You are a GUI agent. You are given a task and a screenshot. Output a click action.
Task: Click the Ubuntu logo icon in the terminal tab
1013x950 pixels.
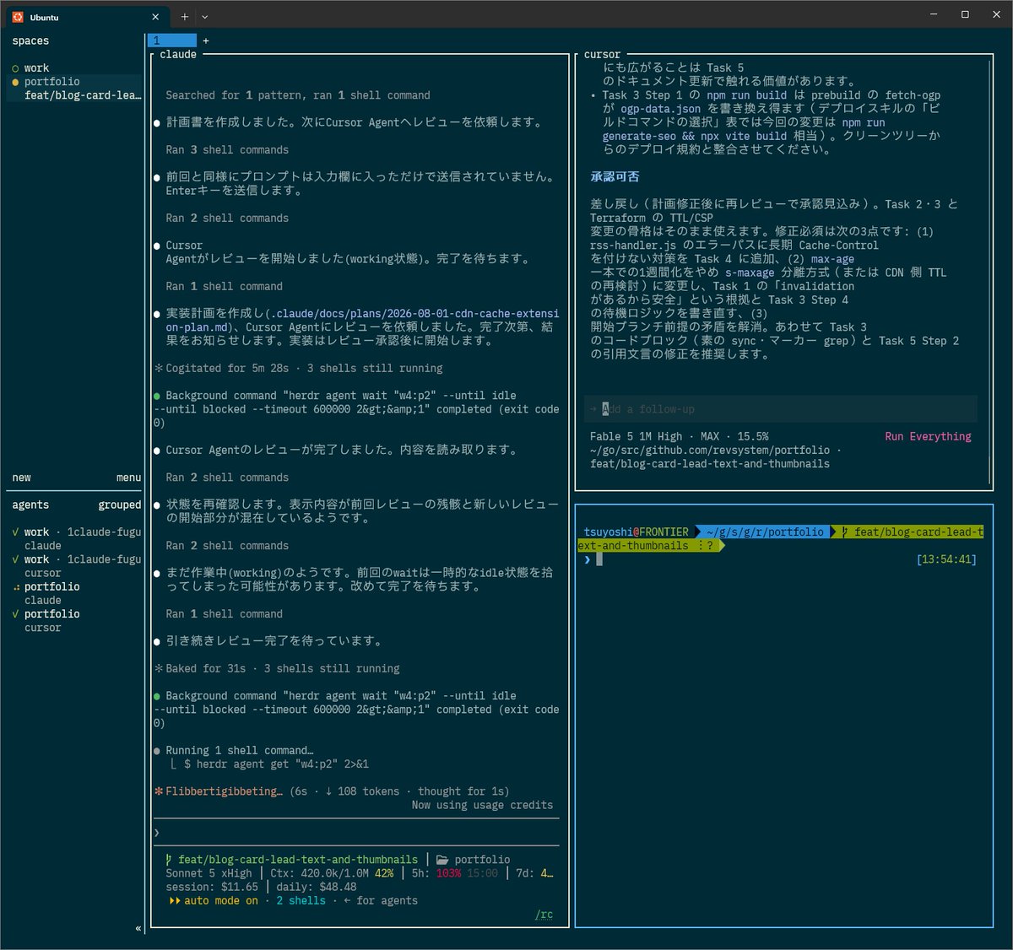pos(18,17)
